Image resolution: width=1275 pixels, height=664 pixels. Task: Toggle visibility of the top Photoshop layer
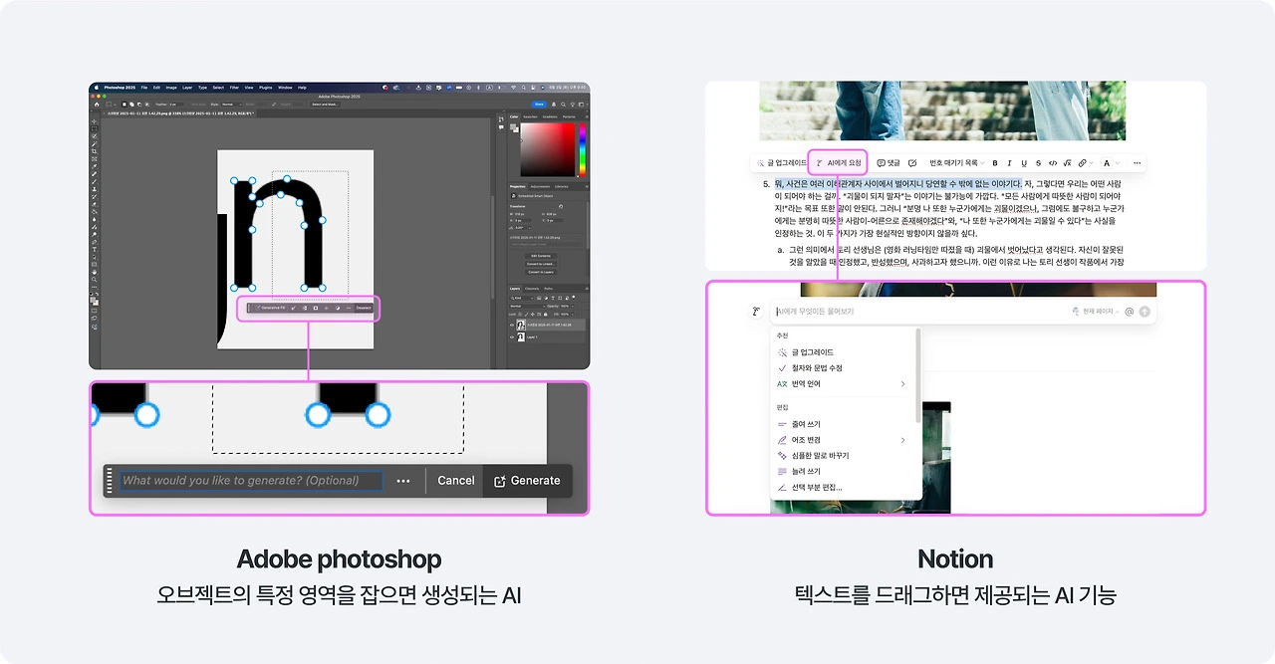(512, 325)
